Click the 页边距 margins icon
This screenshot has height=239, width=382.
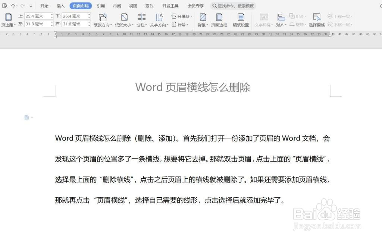tap(8, 17)
